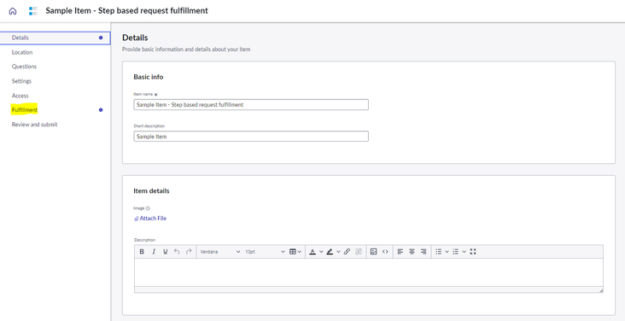625x321 pixels.
Task: Undo last edit in description editor
Action: 177,252
